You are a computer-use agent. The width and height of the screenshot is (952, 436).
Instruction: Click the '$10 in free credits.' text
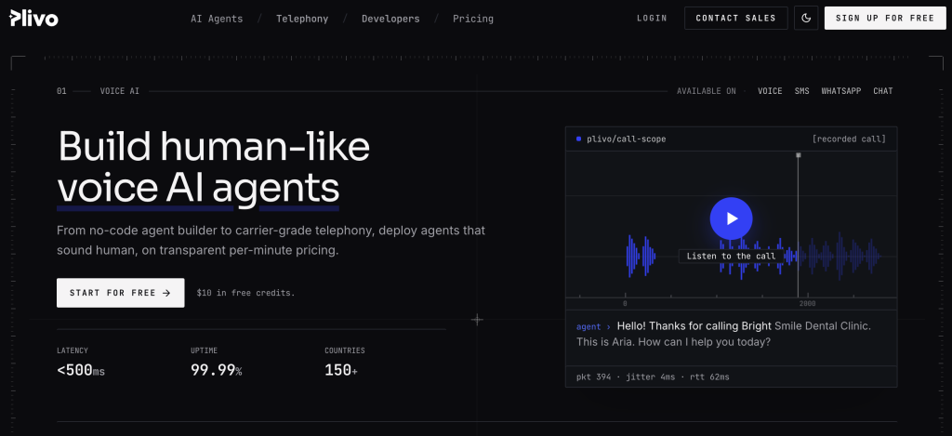tap(245, 293)
